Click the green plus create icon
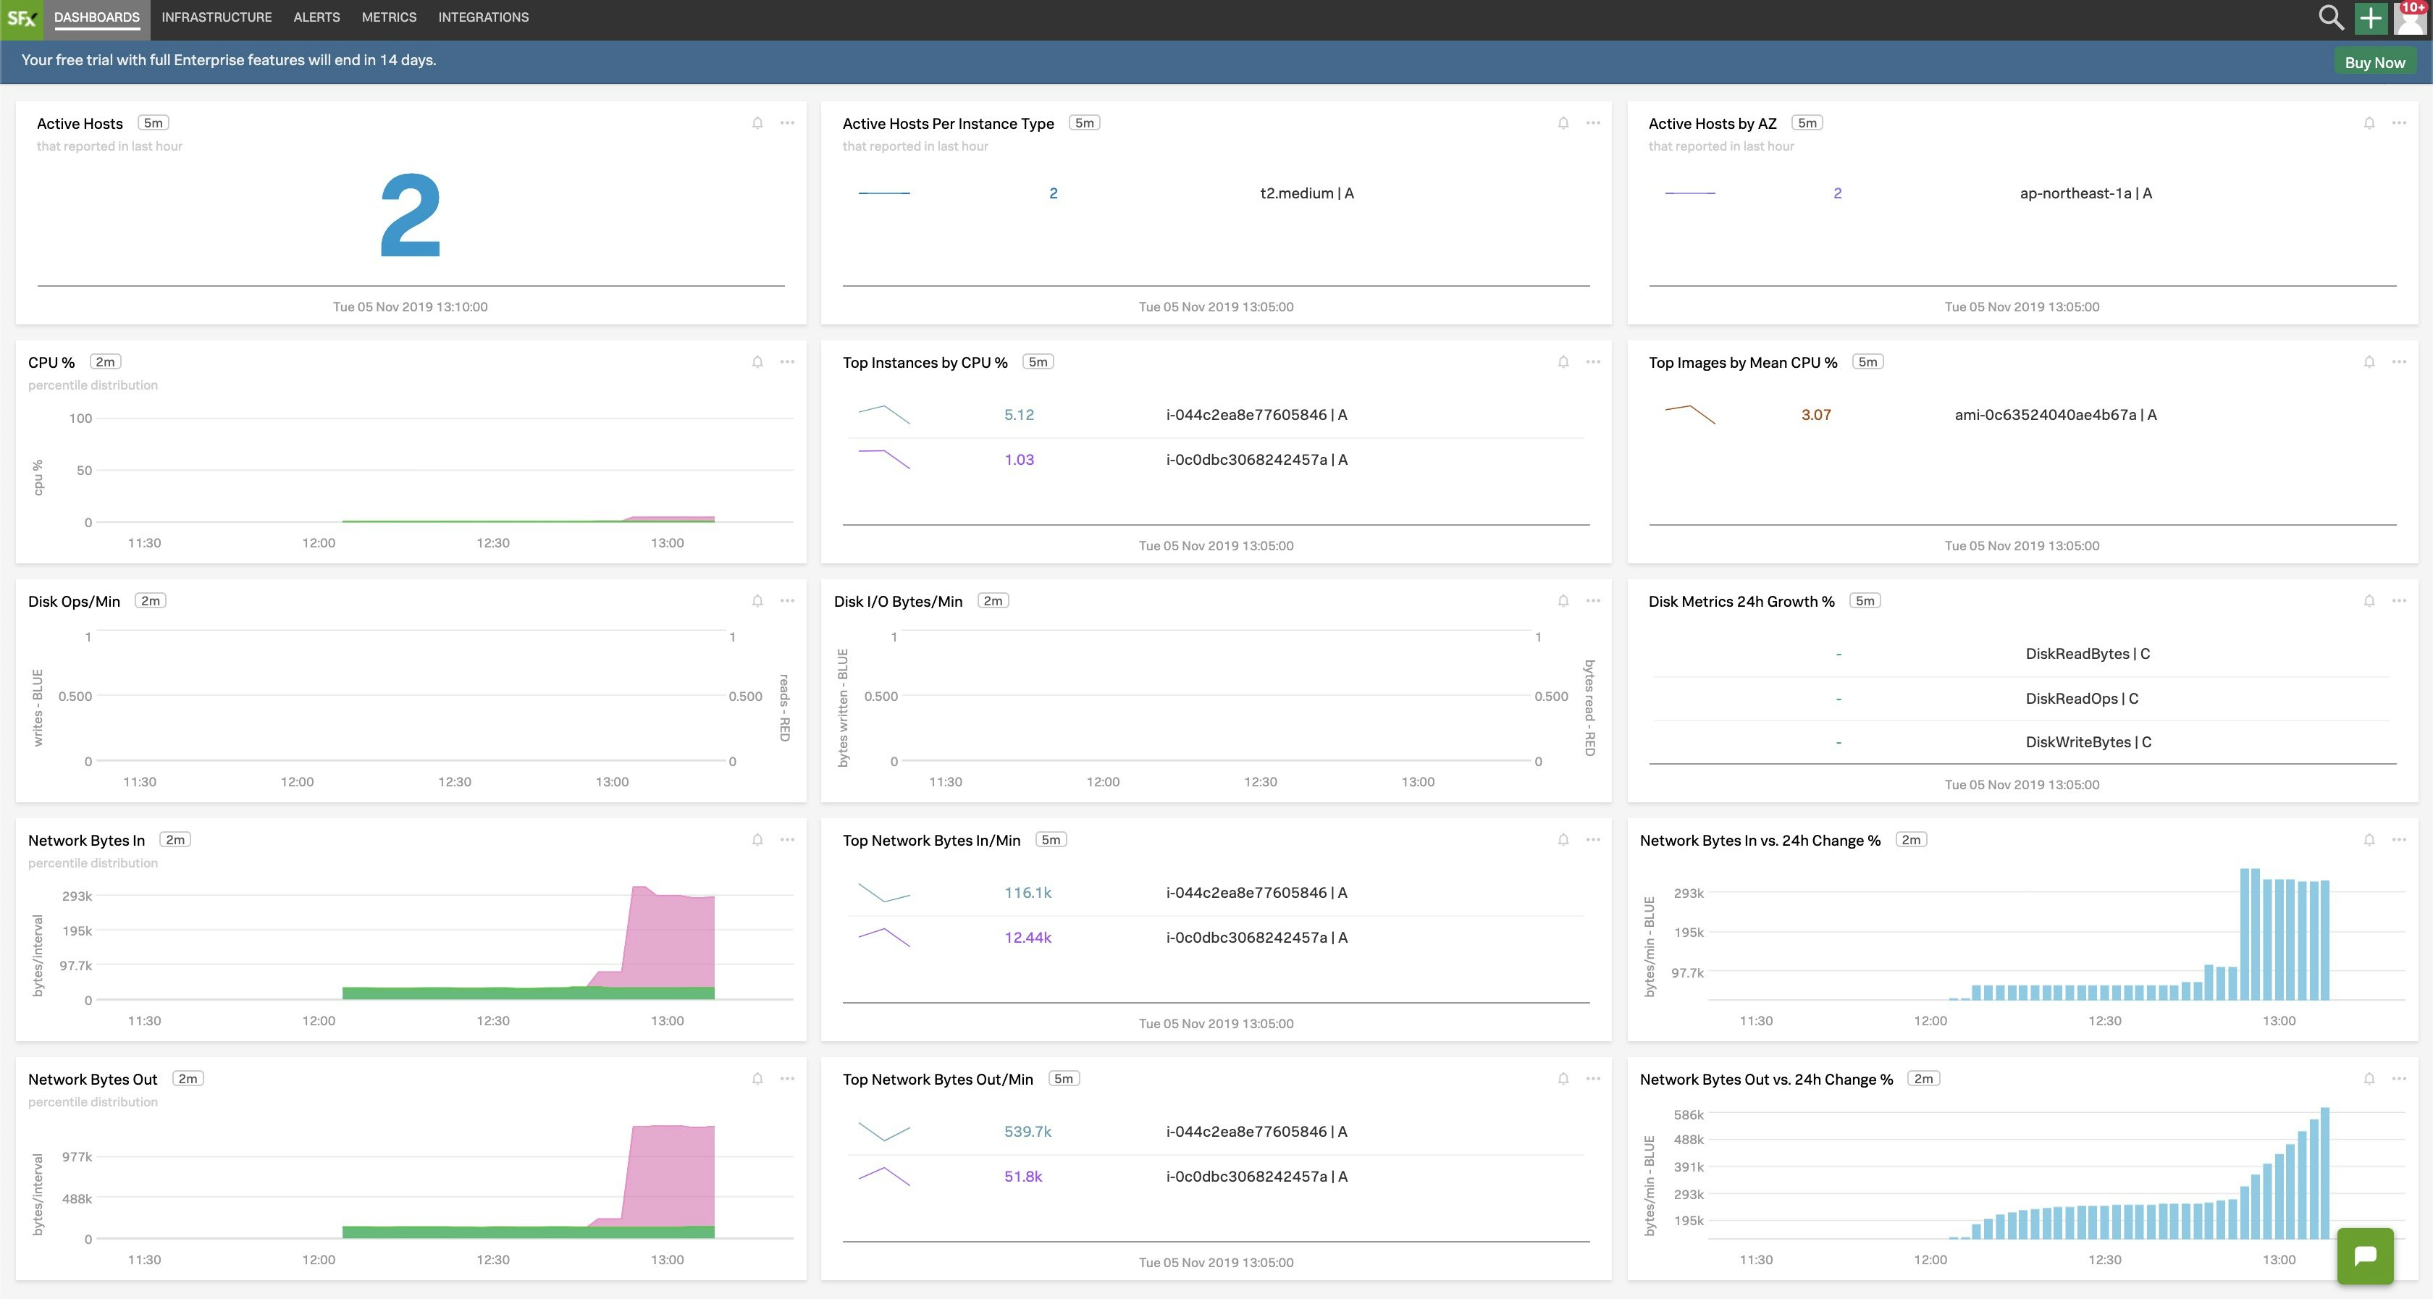This screenshot has height=1299, width=2433. pyautogui.click(x=2371, y=18)
